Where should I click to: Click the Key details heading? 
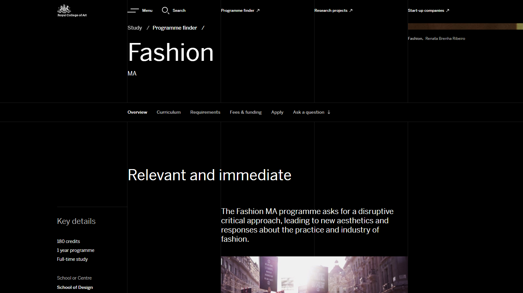pyautogui.click(x=76, y=221)
